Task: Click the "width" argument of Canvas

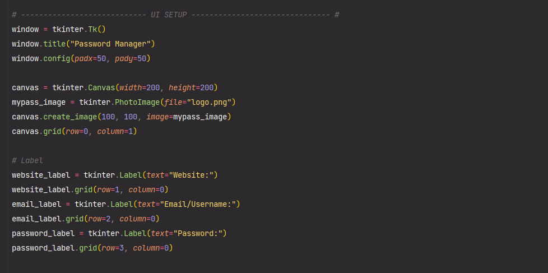Action: click(131, 88)
